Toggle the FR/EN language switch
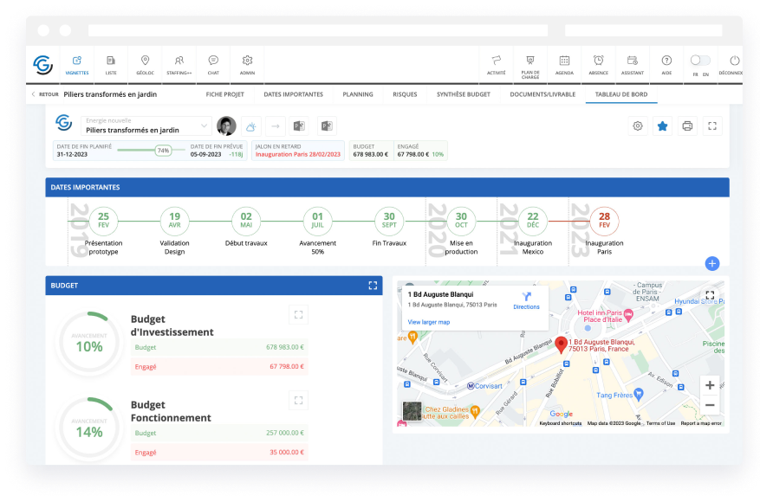The image size is (760, 502). [x=699, y=61]
